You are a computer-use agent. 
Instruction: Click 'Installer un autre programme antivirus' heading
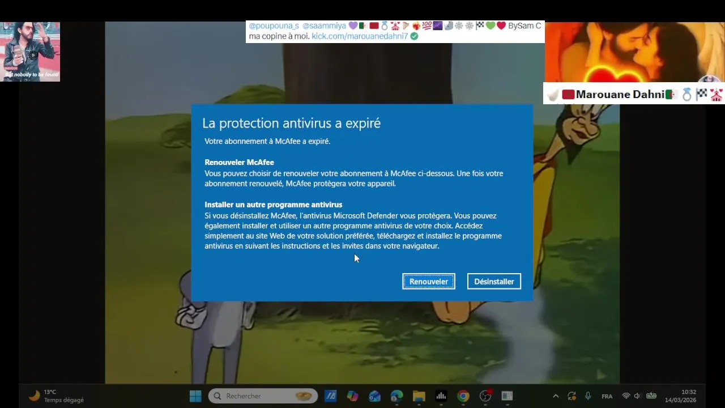(274, 205)
